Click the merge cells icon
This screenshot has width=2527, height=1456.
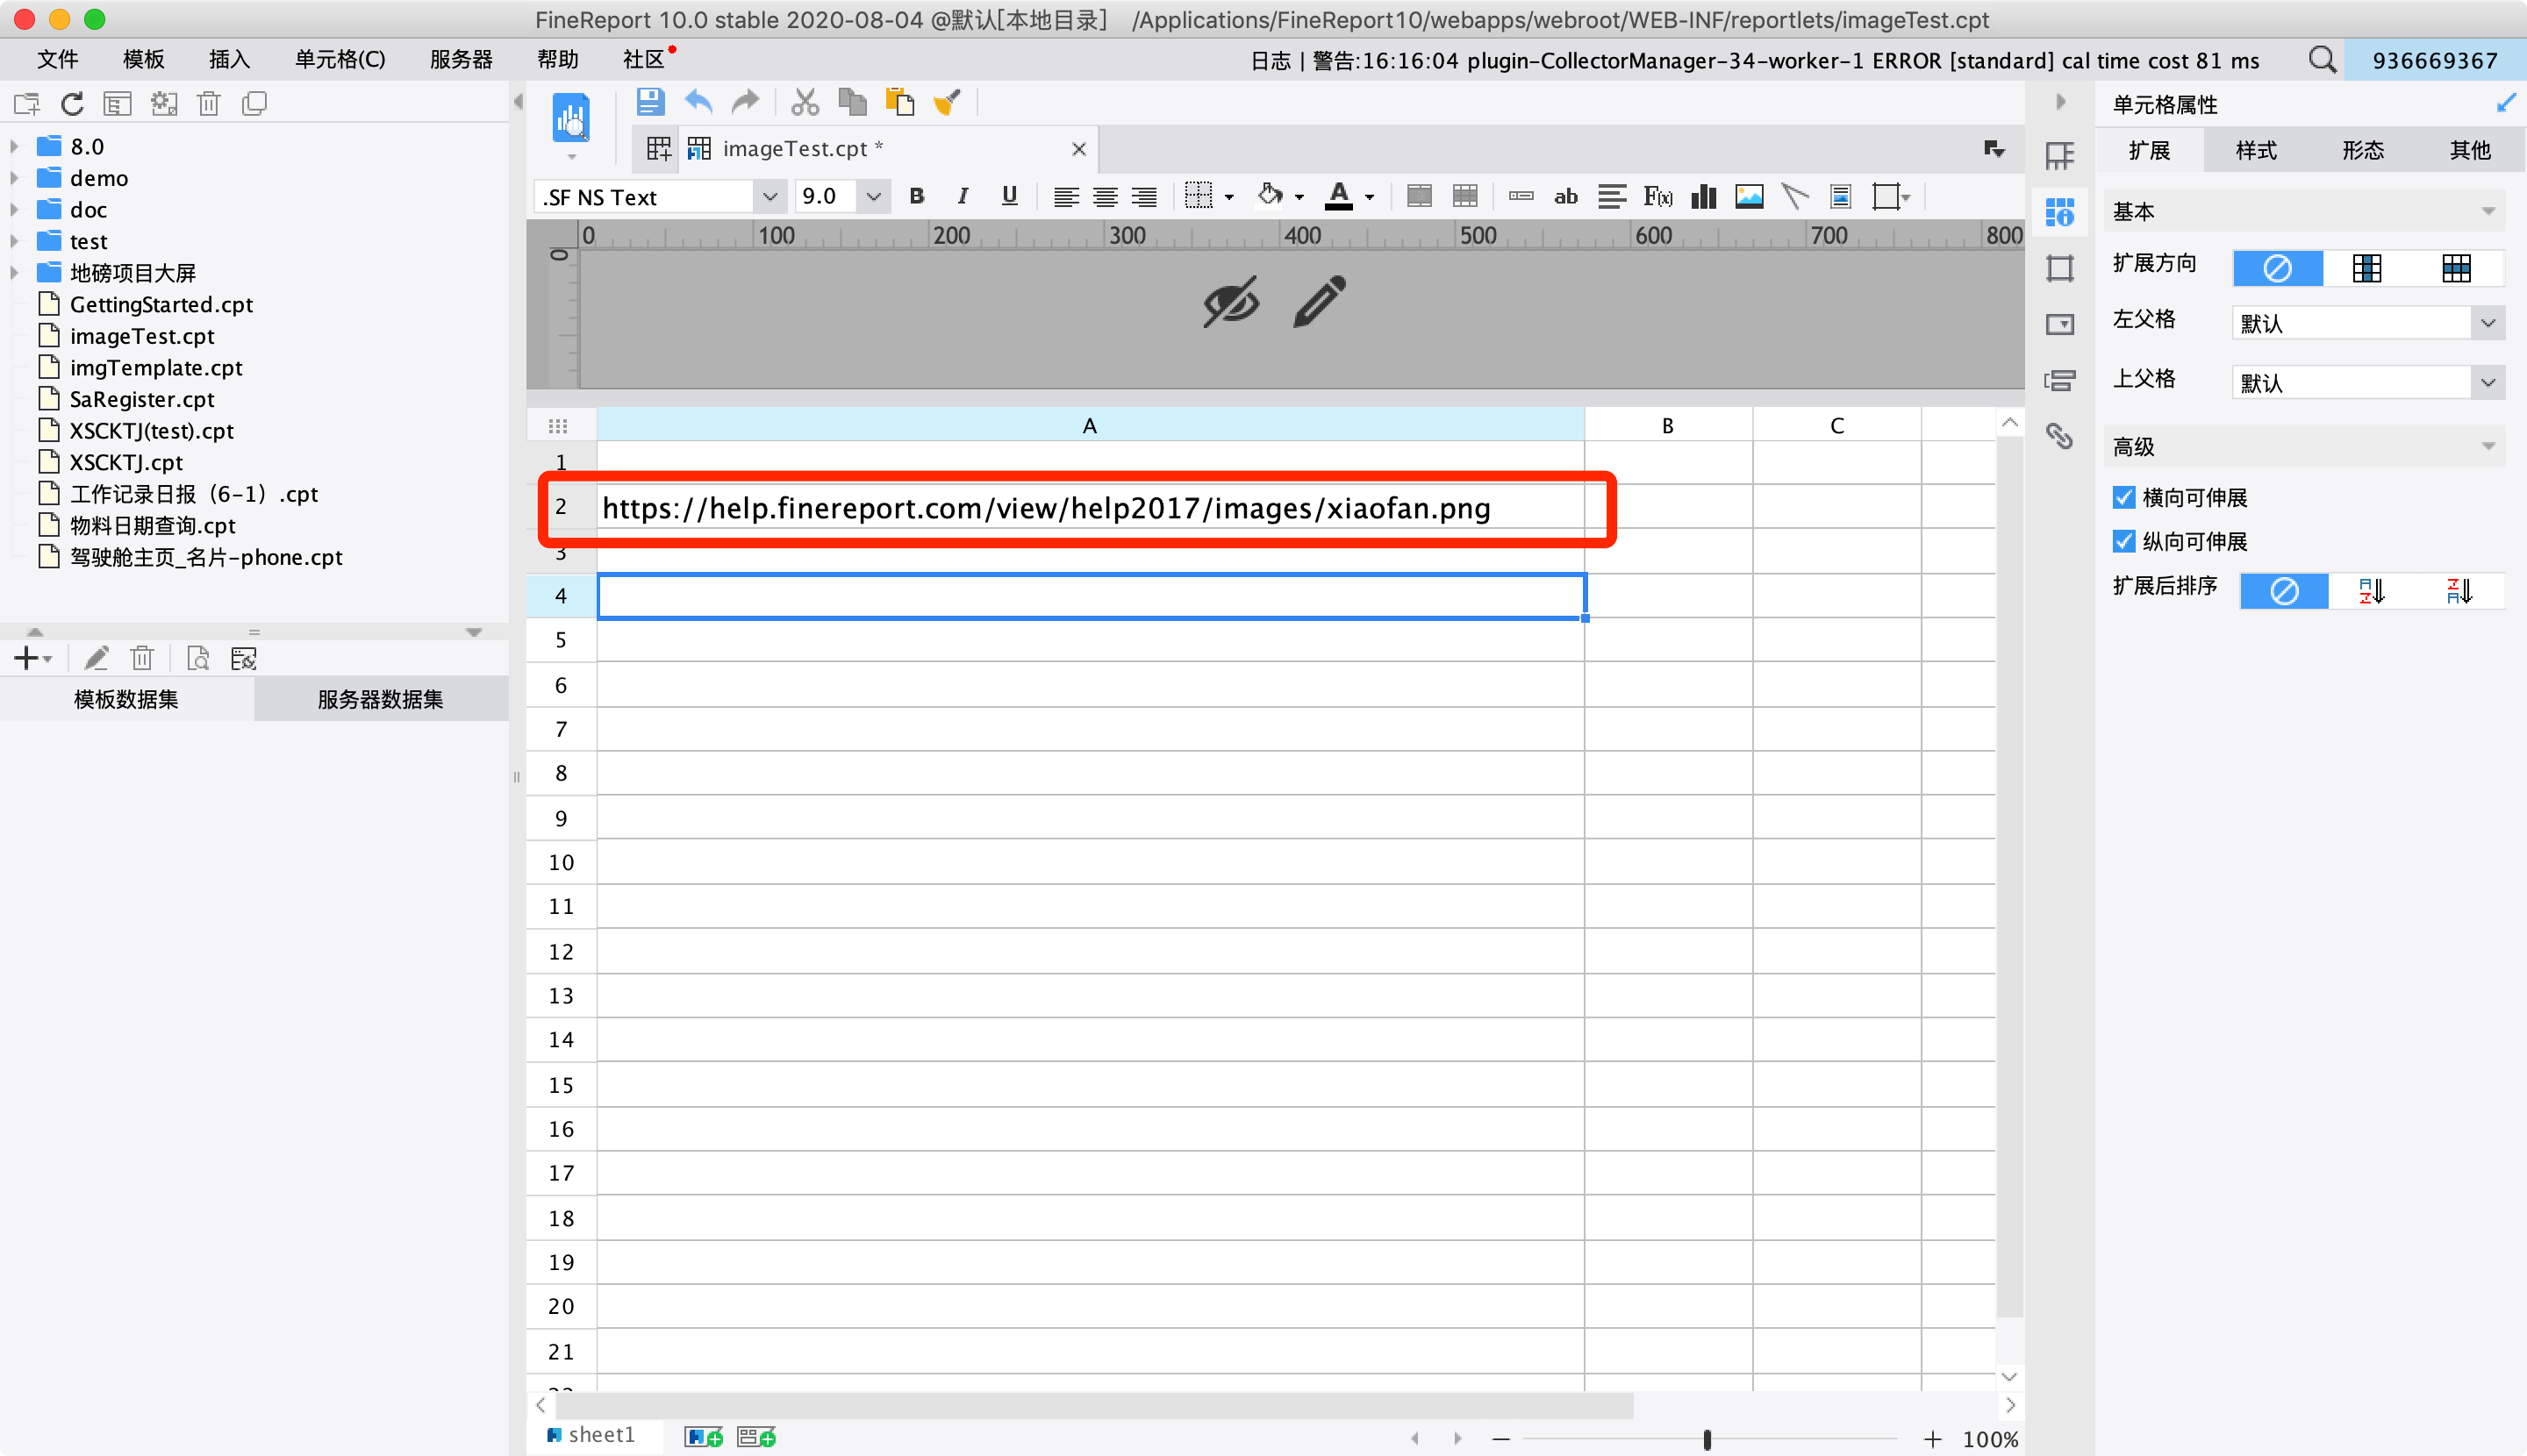(1419, 196)
